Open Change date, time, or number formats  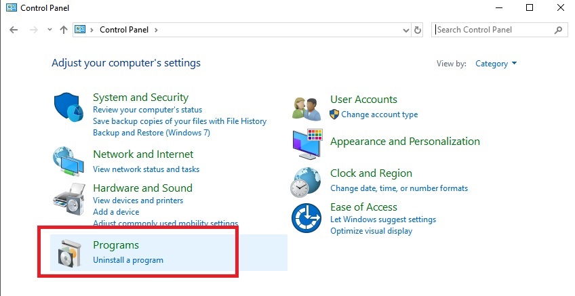coord(399,188)
